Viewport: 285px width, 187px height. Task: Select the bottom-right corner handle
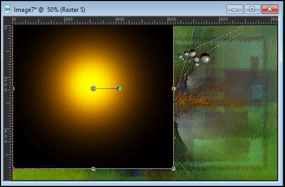174,169
